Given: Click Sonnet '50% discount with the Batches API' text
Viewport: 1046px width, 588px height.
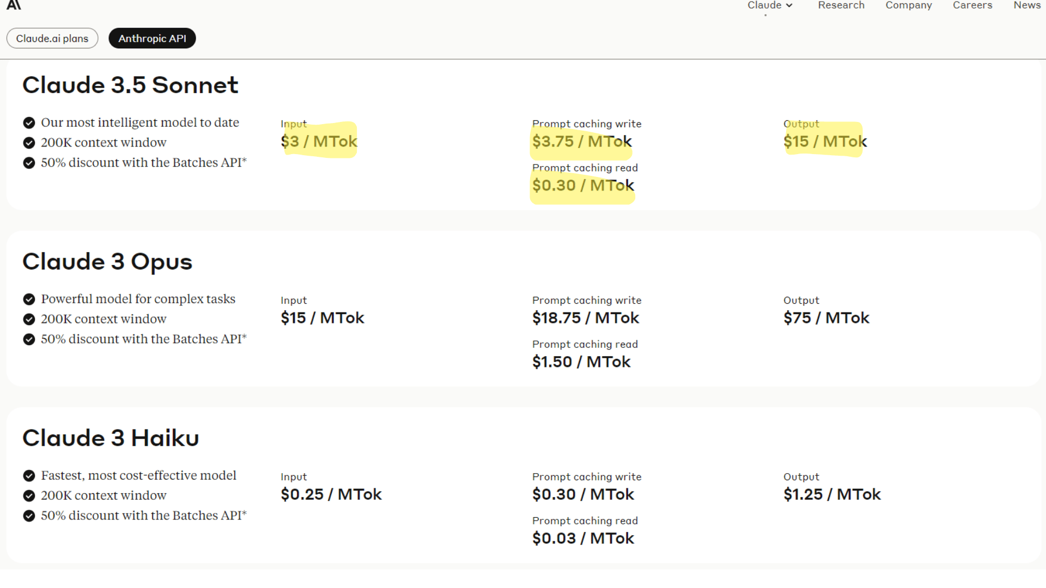Looking at the screenshot, I should pos(144,163).
